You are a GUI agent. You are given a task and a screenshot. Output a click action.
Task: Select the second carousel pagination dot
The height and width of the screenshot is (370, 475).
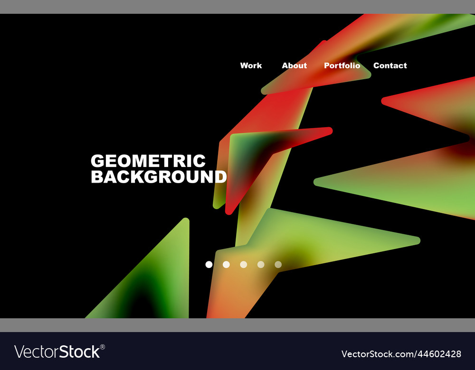tap(226, 264)
